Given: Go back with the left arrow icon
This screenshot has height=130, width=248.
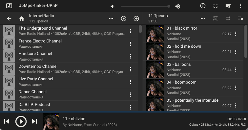Looking at the screenshot, I should (x=9, y=18).
